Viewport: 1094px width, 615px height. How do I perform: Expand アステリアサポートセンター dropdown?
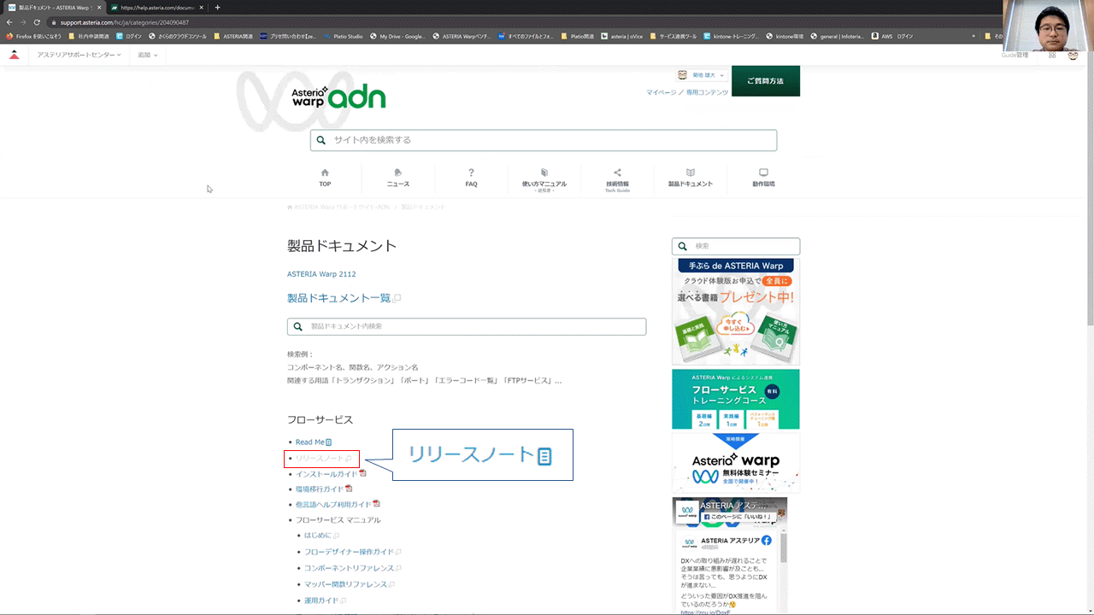[x=79, y=55]
